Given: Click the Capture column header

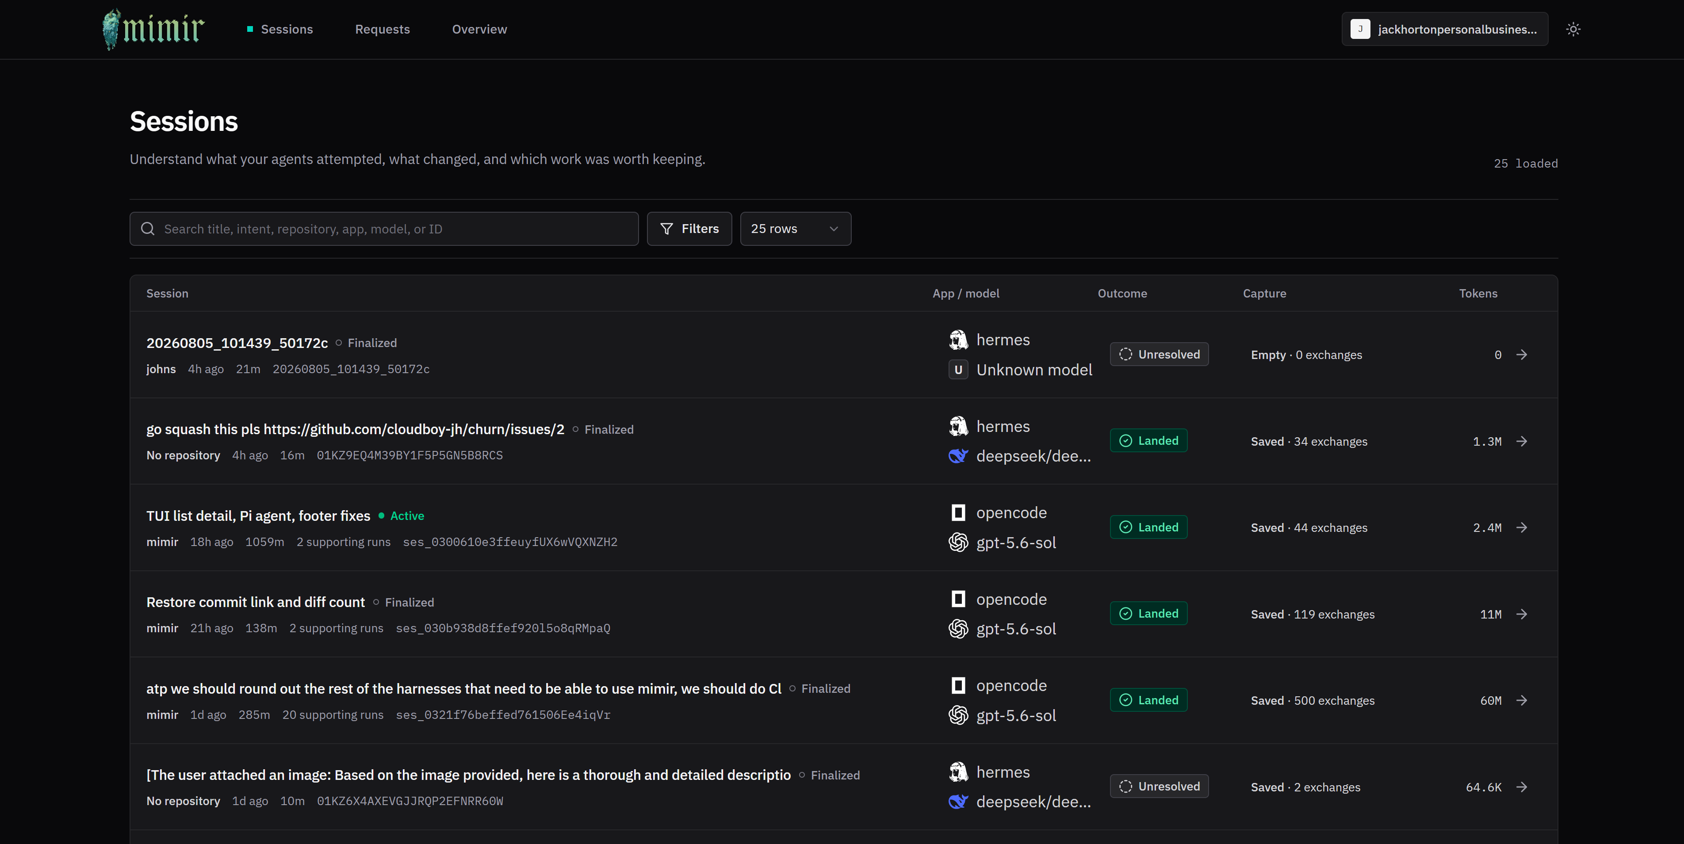Looking at the screenshot, I should (1264, 294).
